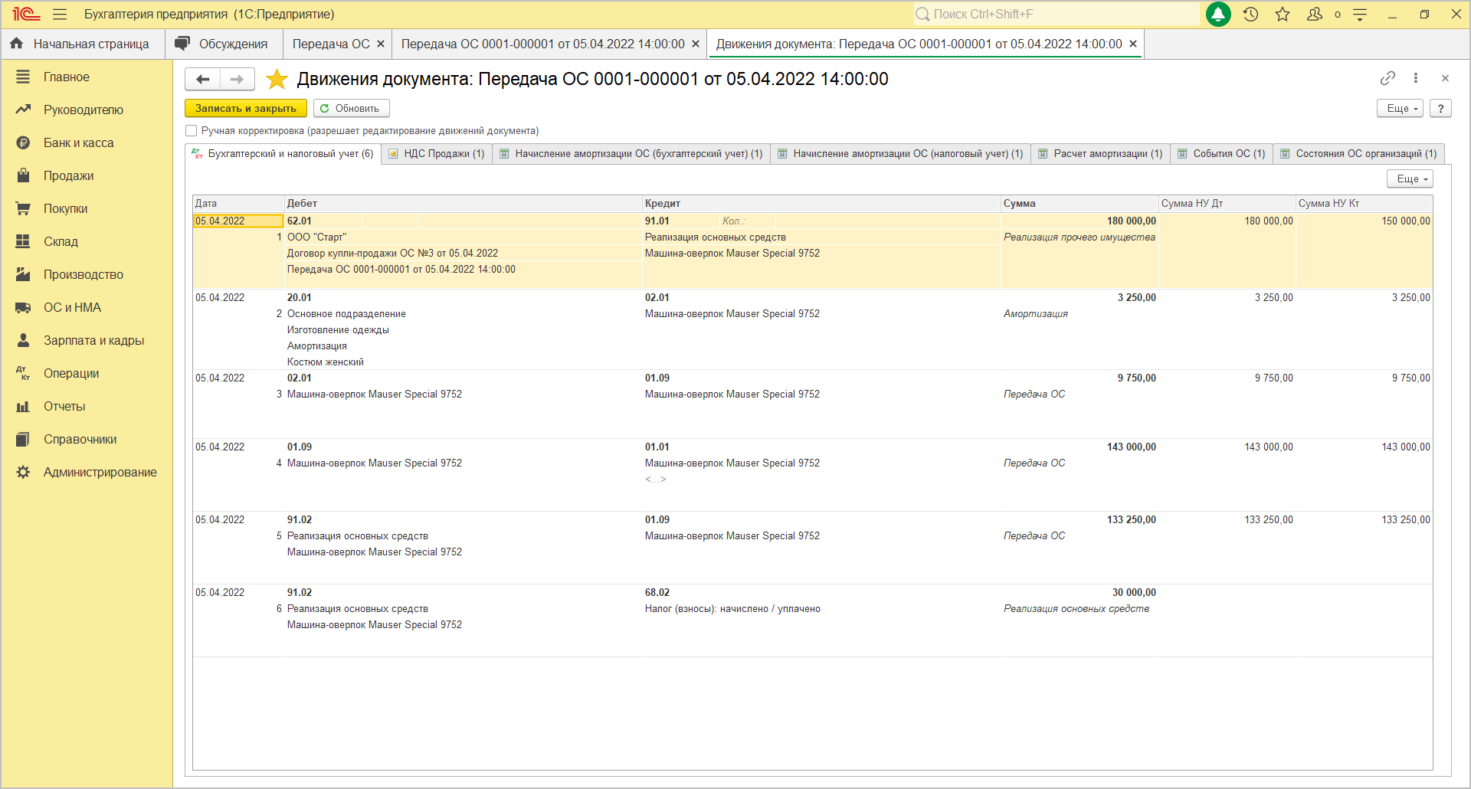Switch to the Передача ОС window tab
The image size is (1471, 789).
coord(331,44)
